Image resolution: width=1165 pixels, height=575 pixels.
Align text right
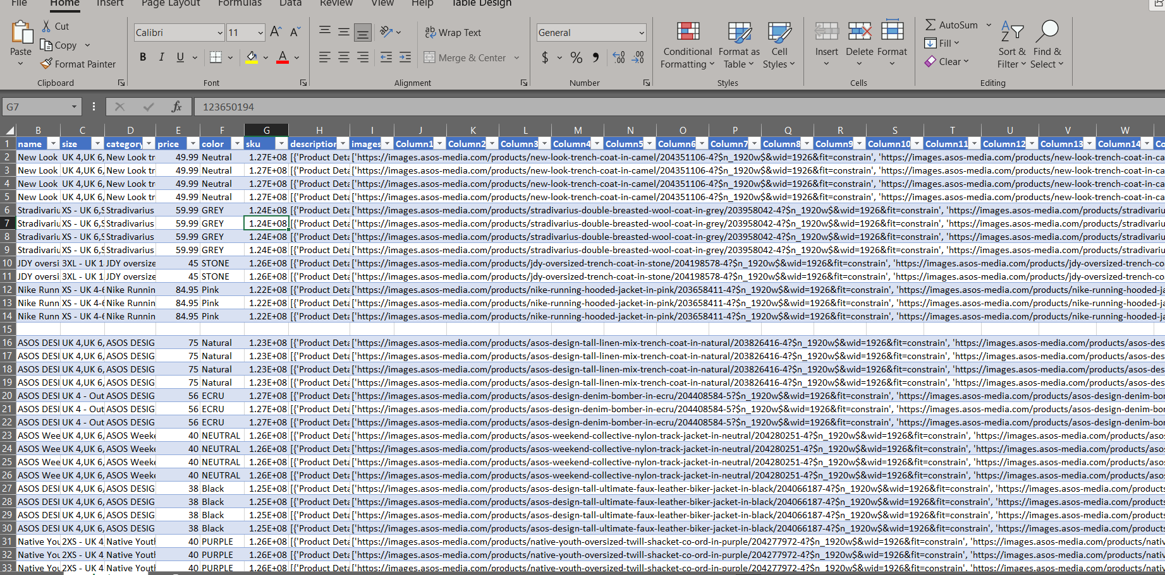[x=363, y=57]
